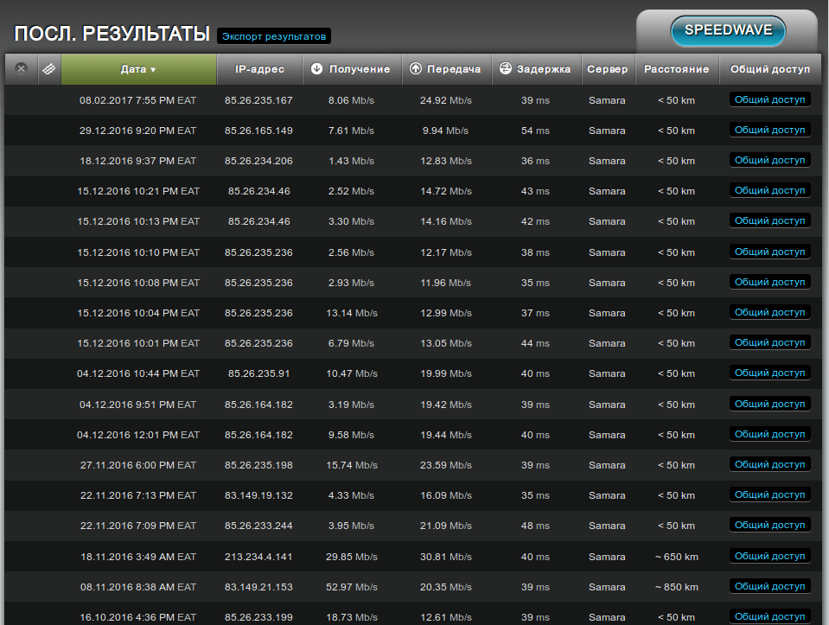Select date 04.12.2016 10:44 PM EAT
The image size is (829, 625).
(x=138, y=373)
